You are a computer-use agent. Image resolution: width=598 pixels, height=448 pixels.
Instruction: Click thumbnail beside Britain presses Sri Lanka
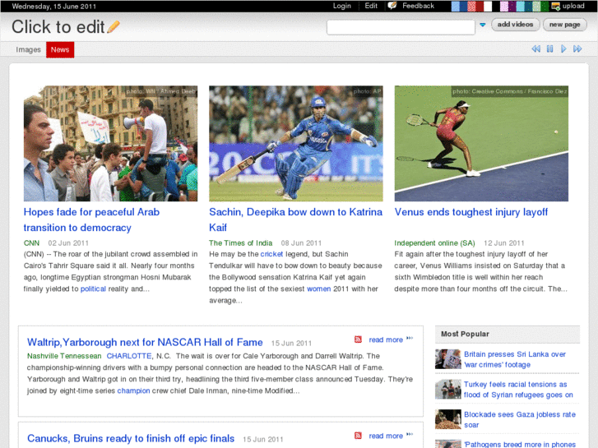coord(448,358)
